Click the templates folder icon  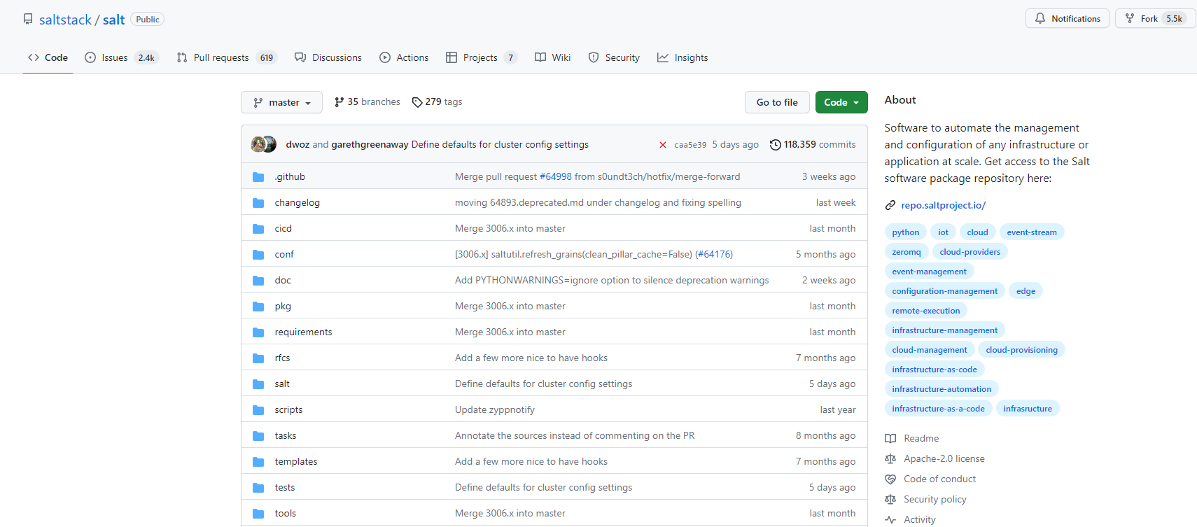tap(258, 462)
